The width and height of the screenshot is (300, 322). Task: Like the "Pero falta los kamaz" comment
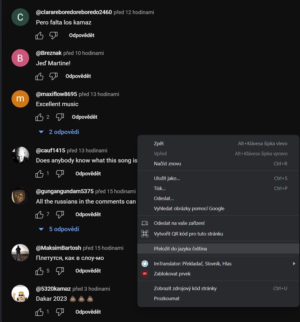point(39,35)
